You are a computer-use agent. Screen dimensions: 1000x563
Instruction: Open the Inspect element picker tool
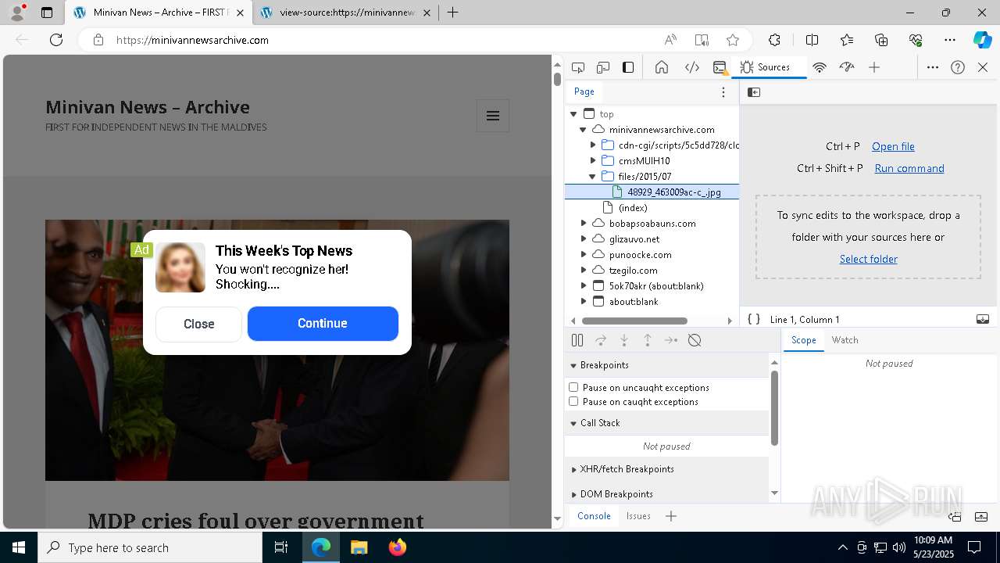[x=578, y=67]
